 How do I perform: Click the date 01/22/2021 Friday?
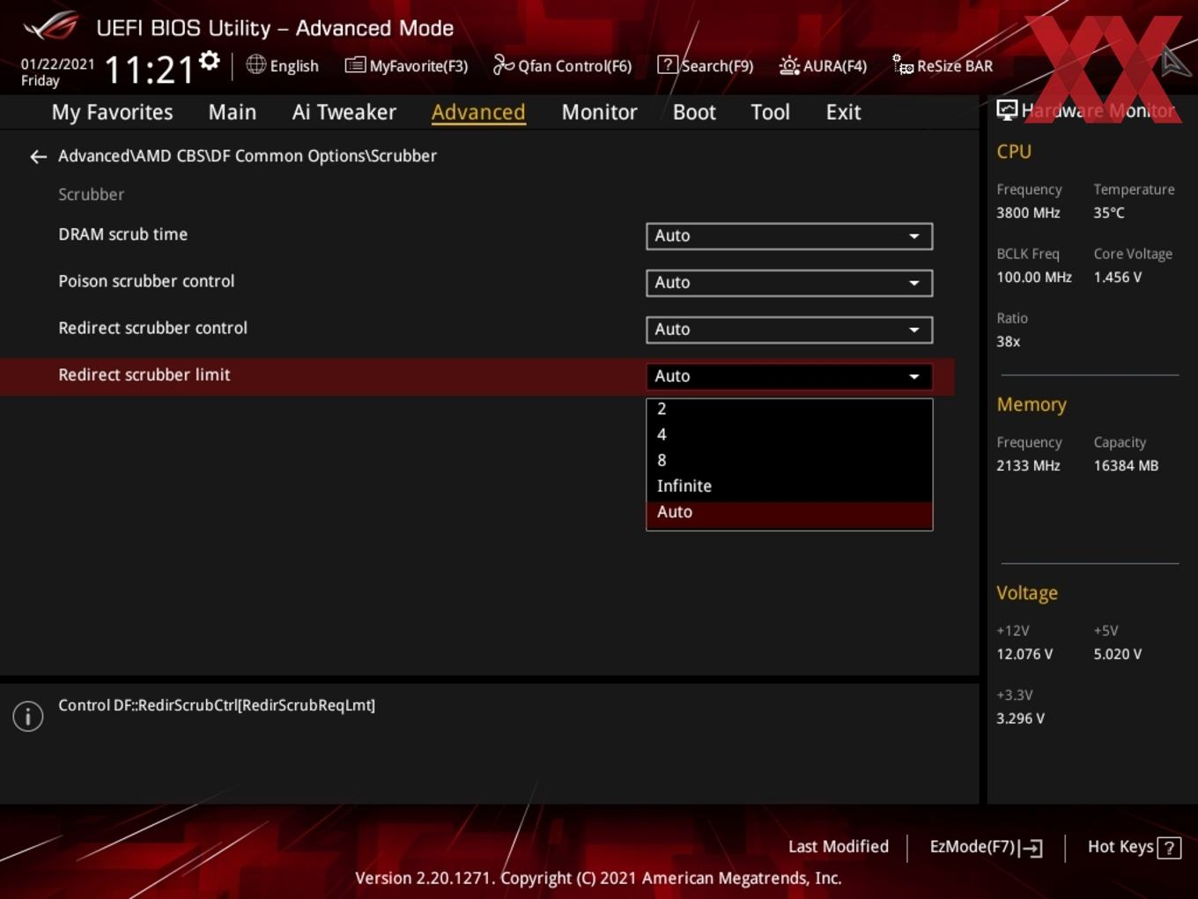(57, 72)
